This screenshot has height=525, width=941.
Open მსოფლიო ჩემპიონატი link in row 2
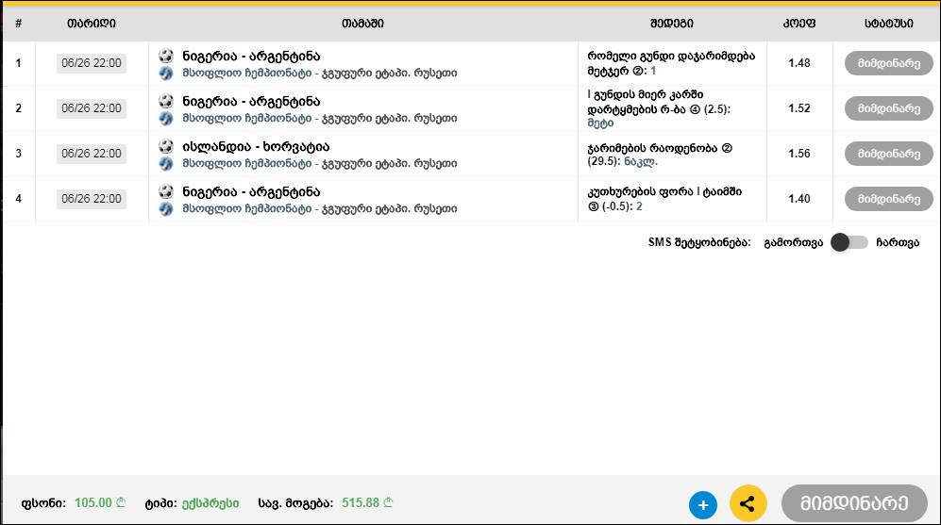pyautogui.click(x=247, y=118)
